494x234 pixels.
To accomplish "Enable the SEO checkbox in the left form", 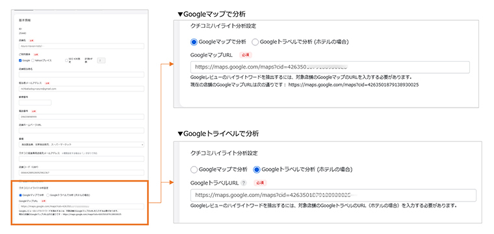I will [x=66, y=60].
